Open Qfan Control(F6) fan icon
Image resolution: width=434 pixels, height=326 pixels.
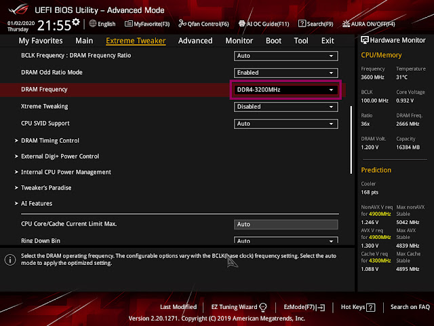182,24
